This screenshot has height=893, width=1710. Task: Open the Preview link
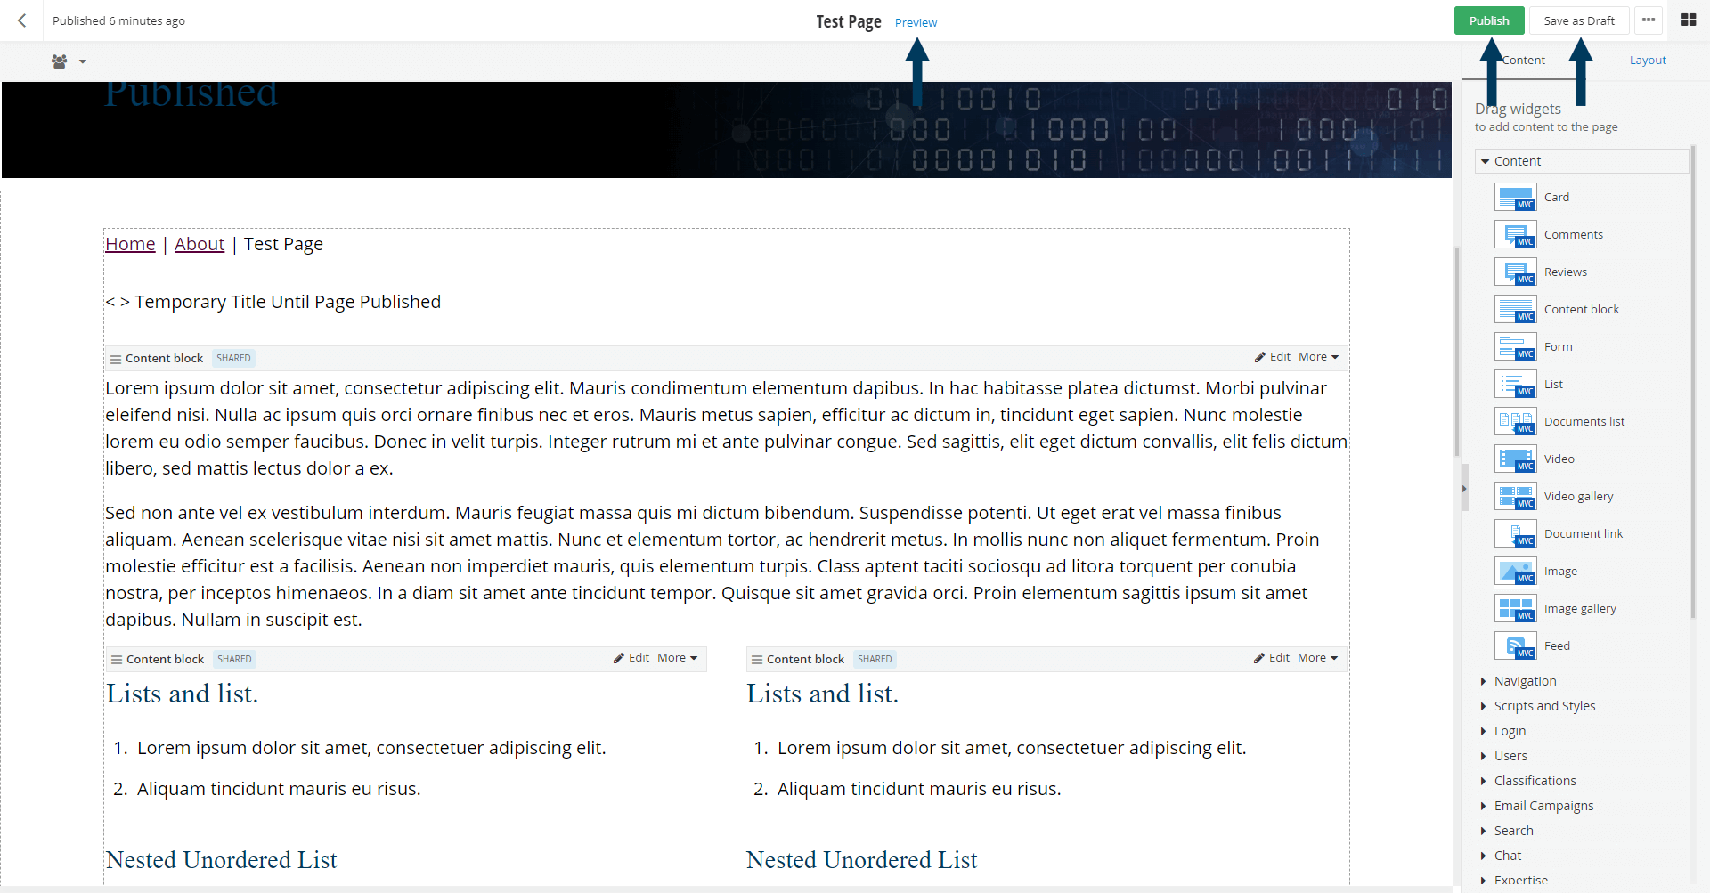[916, 22]
